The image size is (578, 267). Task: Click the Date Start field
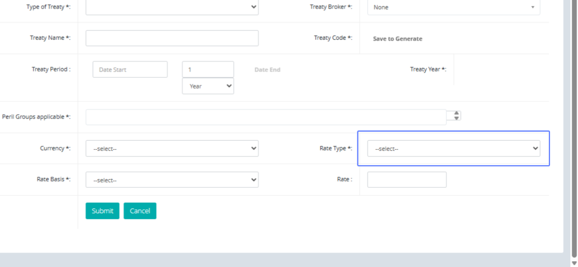coord(130,70)
